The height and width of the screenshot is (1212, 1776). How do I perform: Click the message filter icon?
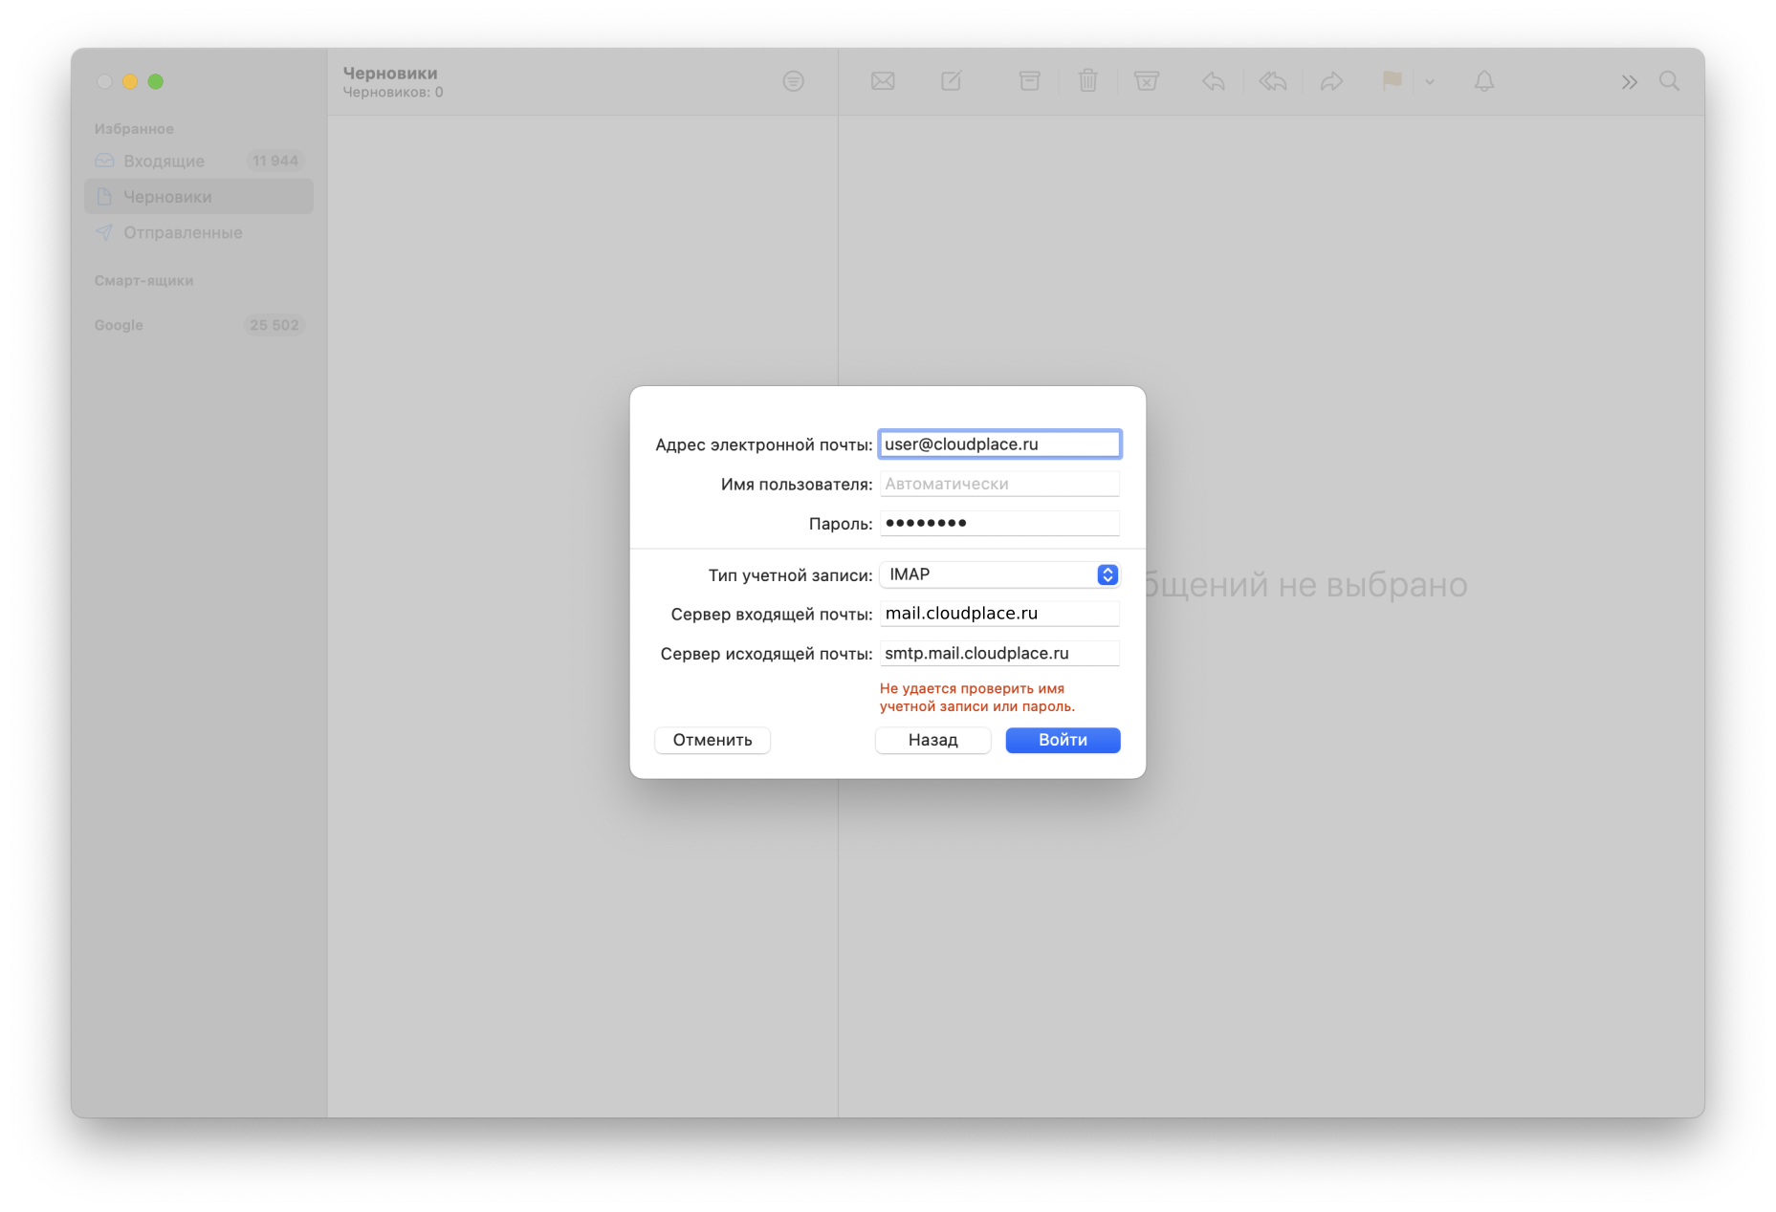793,81
